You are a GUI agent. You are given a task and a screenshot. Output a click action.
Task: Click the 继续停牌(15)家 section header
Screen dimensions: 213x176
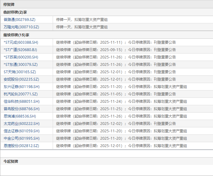pyautogui.click(x=16, y=35)
